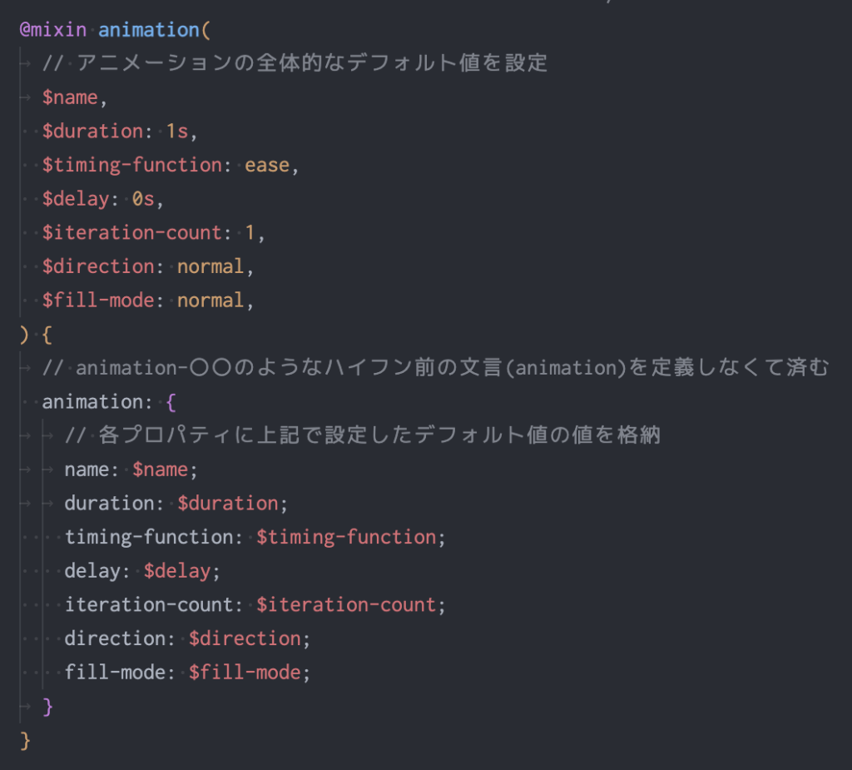
Task: Click the $iteration-count parameter declaration
Action: tap(132, 233)
